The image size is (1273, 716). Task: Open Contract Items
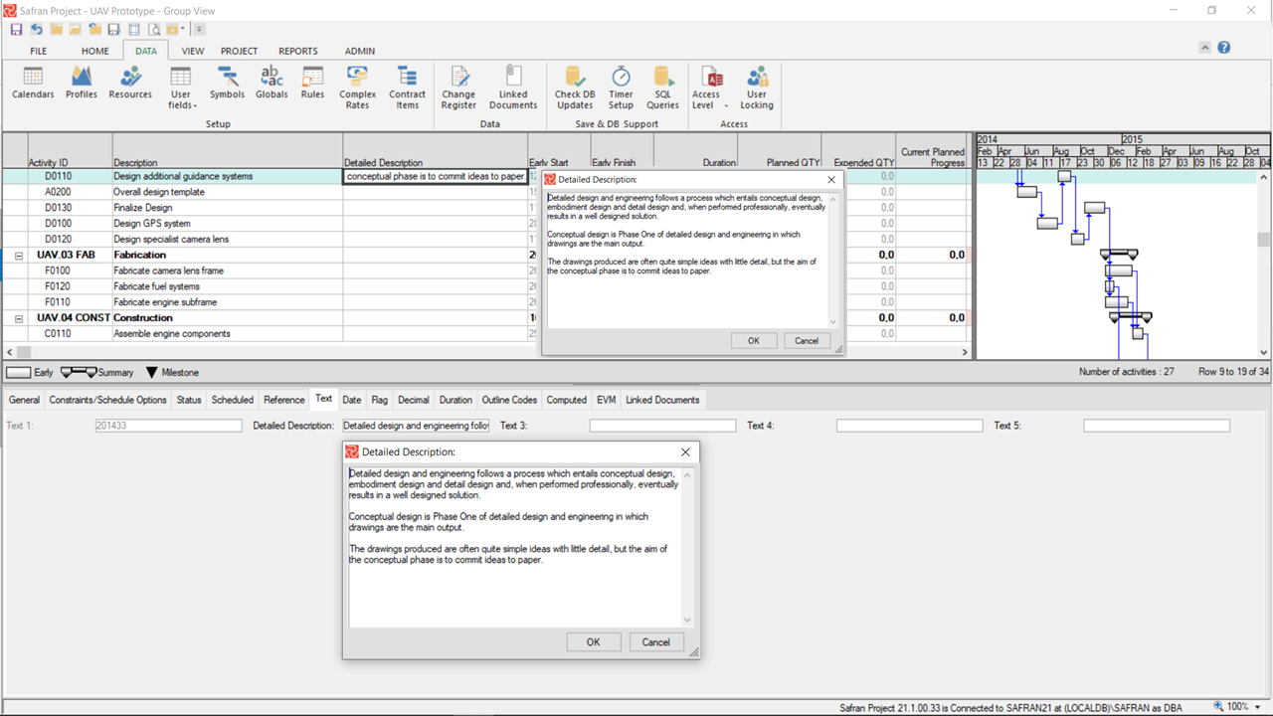pos(407,89)
